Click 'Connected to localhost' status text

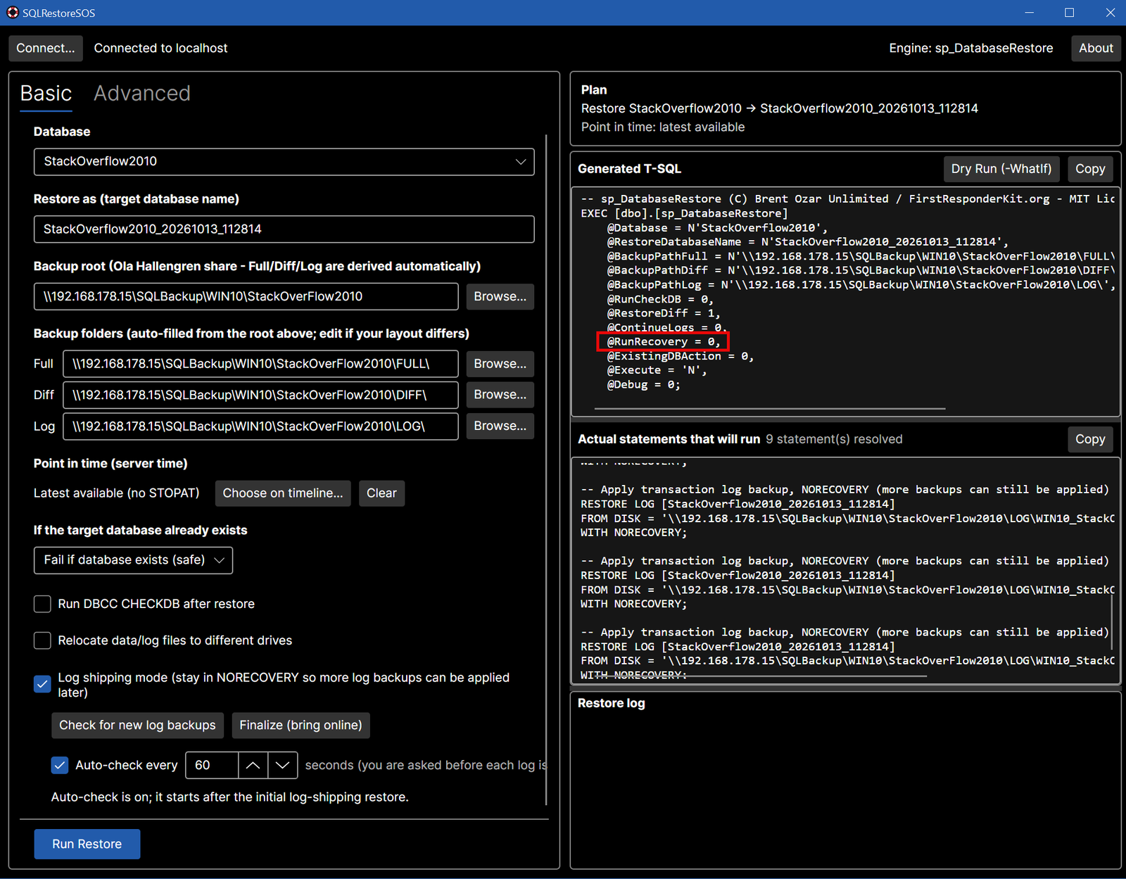pos(160,49)
